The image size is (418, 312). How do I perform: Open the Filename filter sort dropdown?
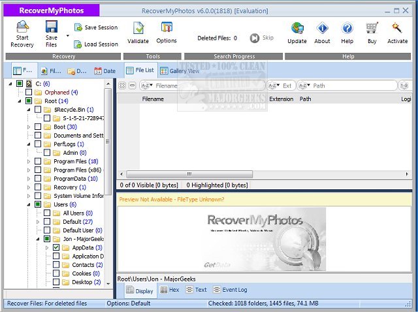(147, 86)
